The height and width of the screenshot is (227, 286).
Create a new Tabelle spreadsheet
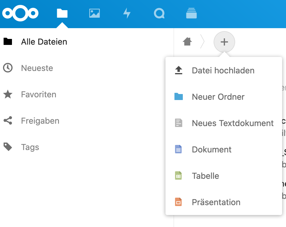[x=205, y=176]
